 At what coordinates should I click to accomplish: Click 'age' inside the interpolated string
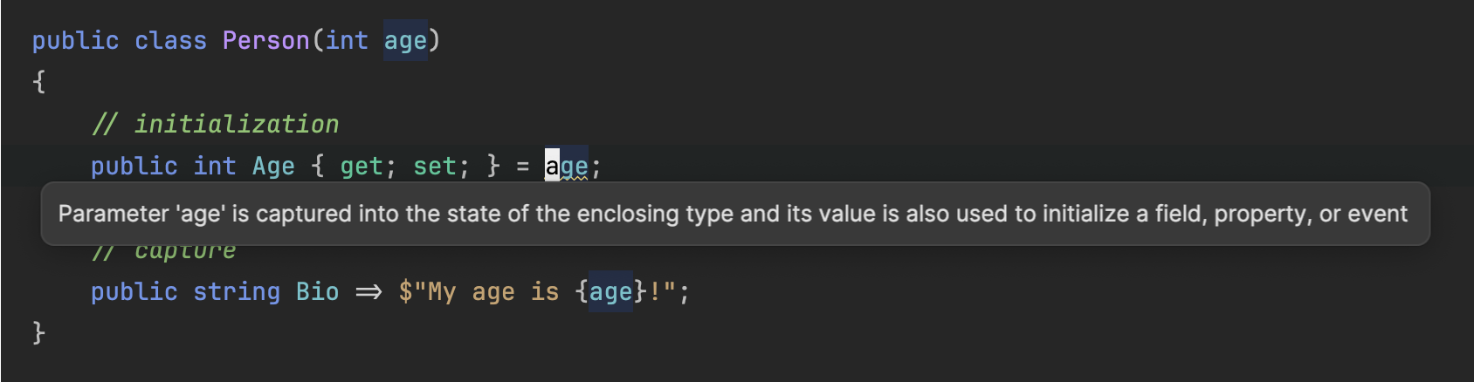click(610, 291)
